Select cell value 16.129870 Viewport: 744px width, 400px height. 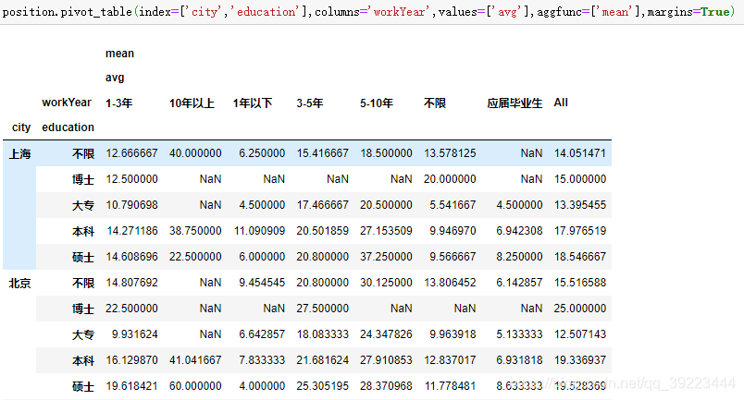pos(131,360)
